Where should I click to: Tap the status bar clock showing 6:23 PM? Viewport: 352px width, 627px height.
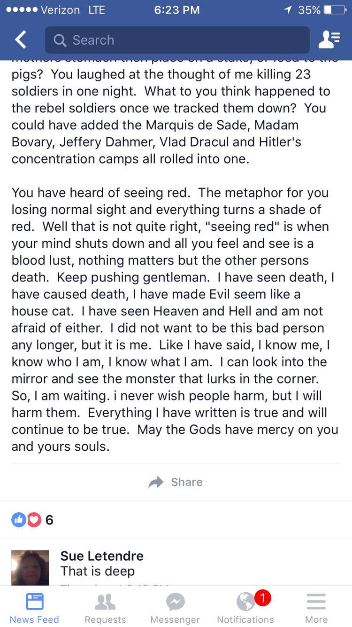tap(176, 10)
